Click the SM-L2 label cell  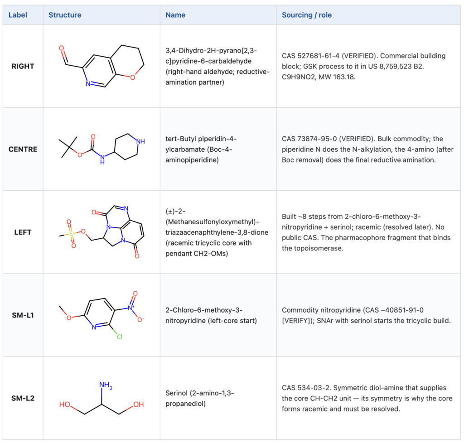[23, 398]
